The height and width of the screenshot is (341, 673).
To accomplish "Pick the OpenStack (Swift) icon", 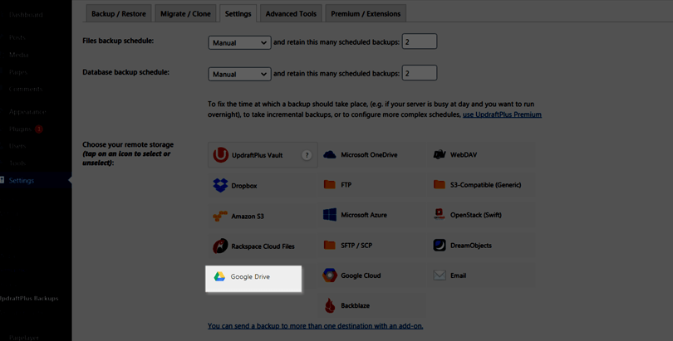I will [x=439, y=215].
